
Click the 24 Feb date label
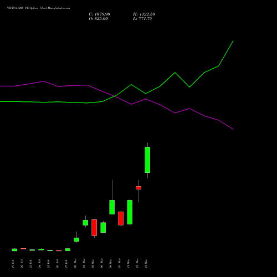click(40, 263)
